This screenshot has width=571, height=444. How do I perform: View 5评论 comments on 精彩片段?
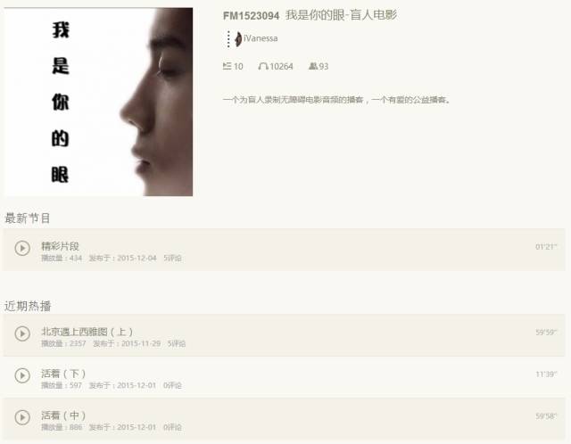click(x=172, y=258)
